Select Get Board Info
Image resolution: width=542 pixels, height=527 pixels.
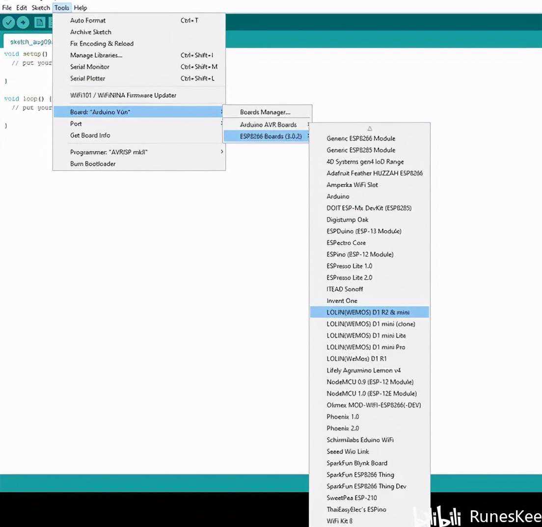[139, 135]
